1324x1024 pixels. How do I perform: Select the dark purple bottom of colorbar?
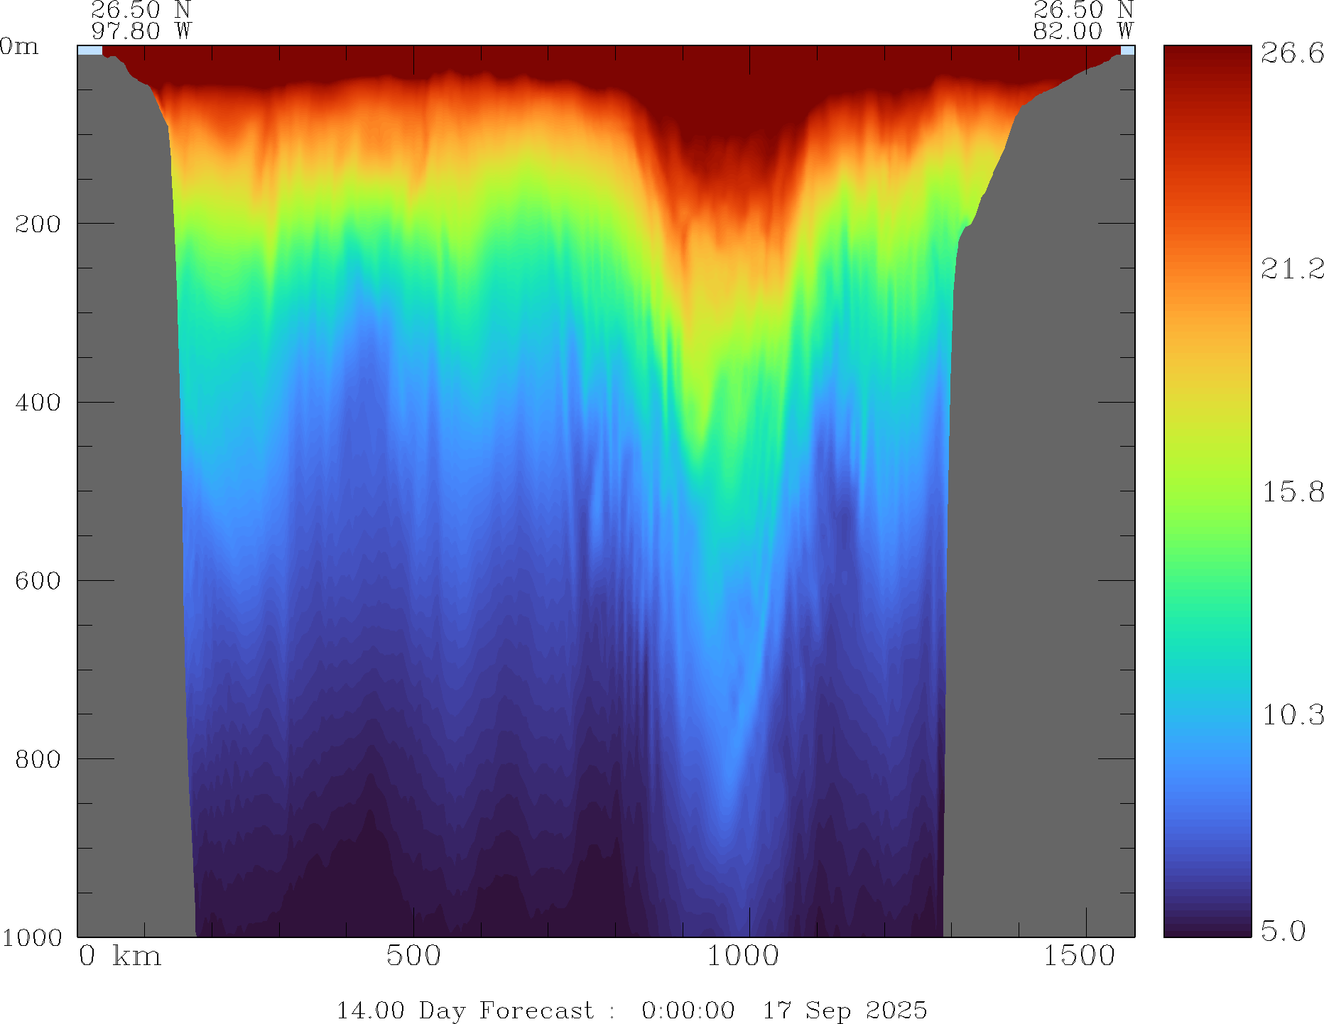click(1207, 927)
